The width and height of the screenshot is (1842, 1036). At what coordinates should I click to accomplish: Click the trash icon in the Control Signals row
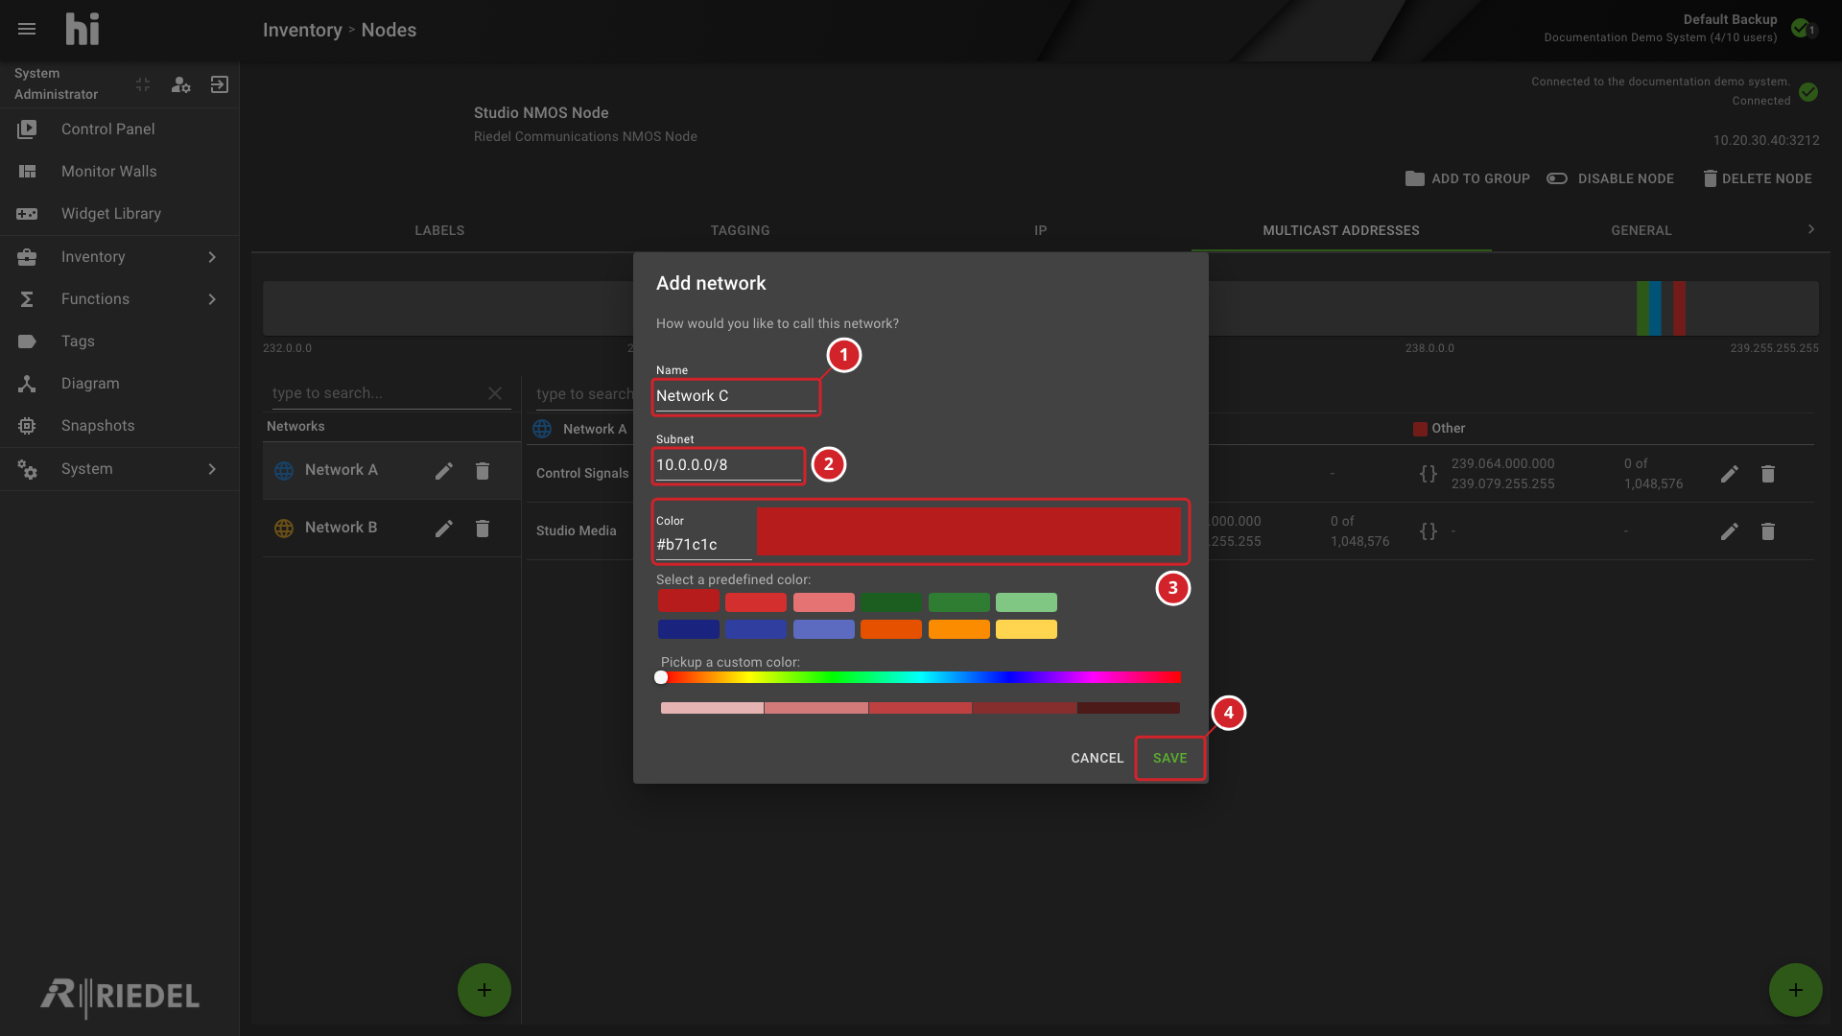[x=1768, y=474]
